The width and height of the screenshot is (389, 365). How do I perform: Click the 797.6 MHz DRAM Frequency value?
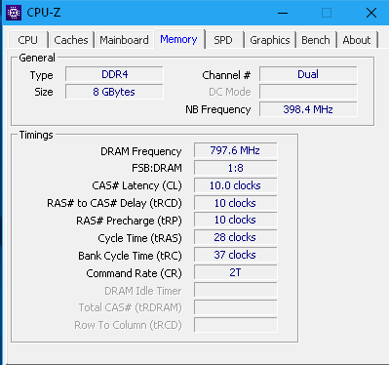coord(235,150)
